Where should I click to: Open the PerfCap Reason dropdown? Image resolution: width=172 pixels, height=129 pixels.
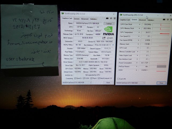pyautogui.click(x=137, y=67)
